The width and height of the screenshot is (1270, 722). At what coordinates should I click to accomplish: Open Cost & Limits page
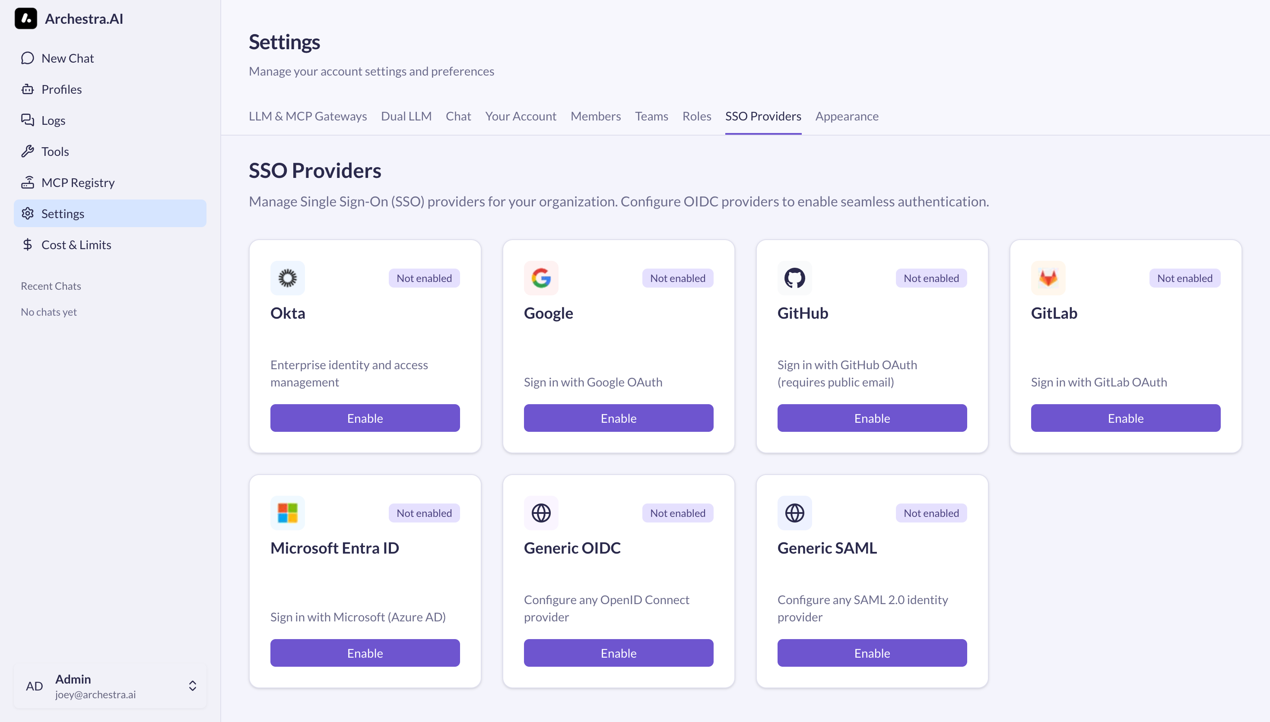pos(76,245)
